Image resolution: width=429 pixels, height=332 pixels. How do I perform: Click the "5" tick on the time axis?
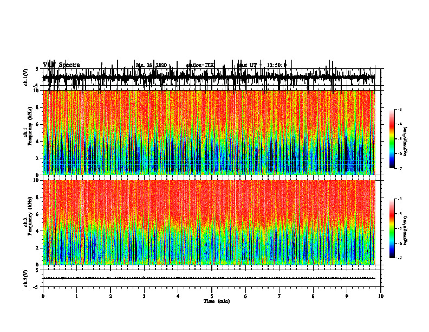(x=212, y=296)
